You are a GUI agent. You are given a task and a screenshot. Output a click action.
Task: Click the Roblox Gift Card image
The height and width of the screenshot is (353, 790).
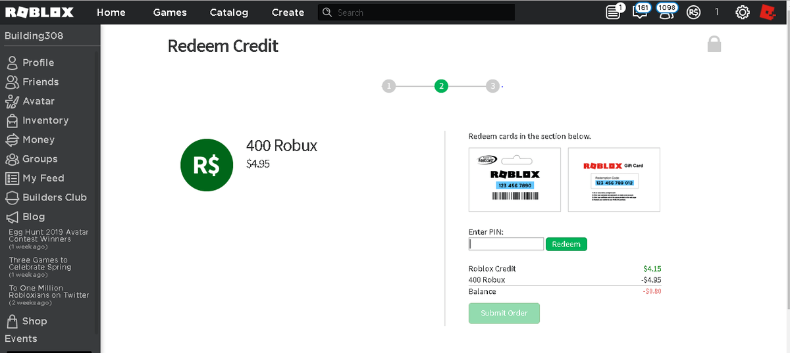point(614,179)
